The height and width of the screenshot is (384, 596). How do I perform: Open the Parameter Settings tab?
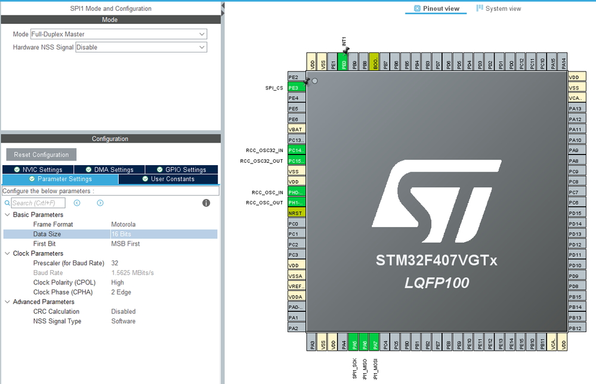pos(60,179)
